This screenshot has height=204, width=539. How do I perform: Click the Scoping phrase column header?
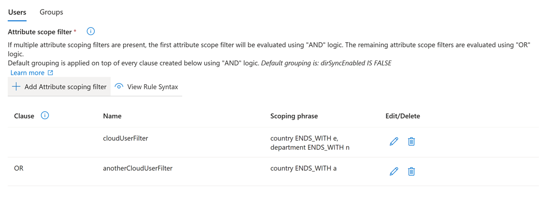(x=294, y=116)
